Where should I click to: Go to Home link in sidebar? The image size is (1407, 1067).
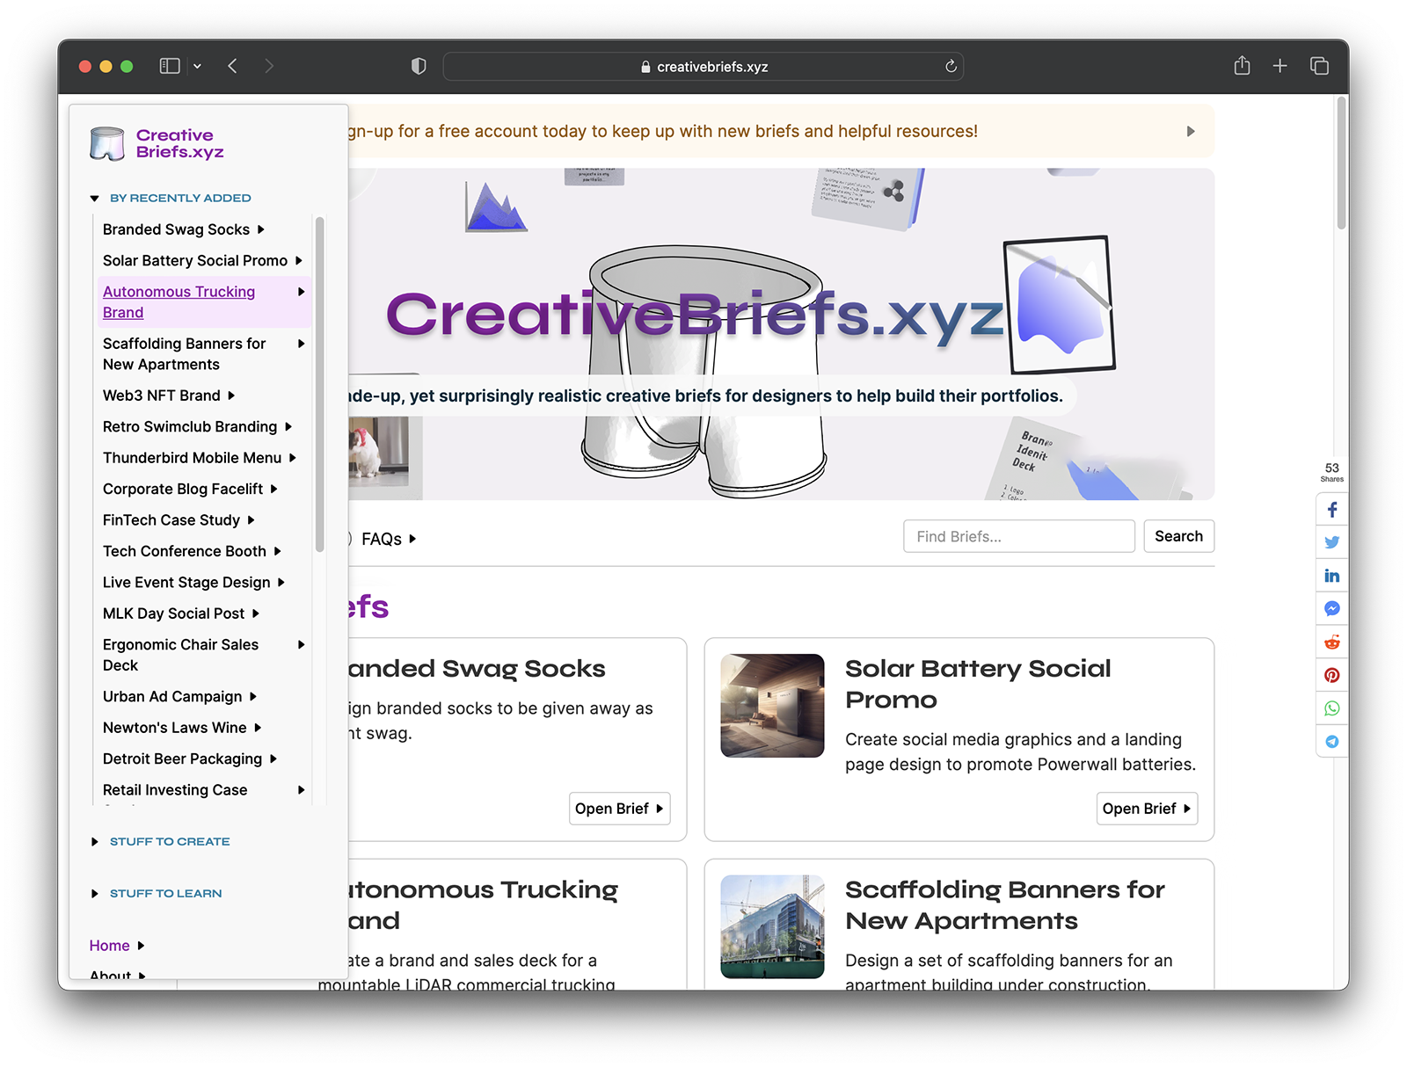[116, 946]
